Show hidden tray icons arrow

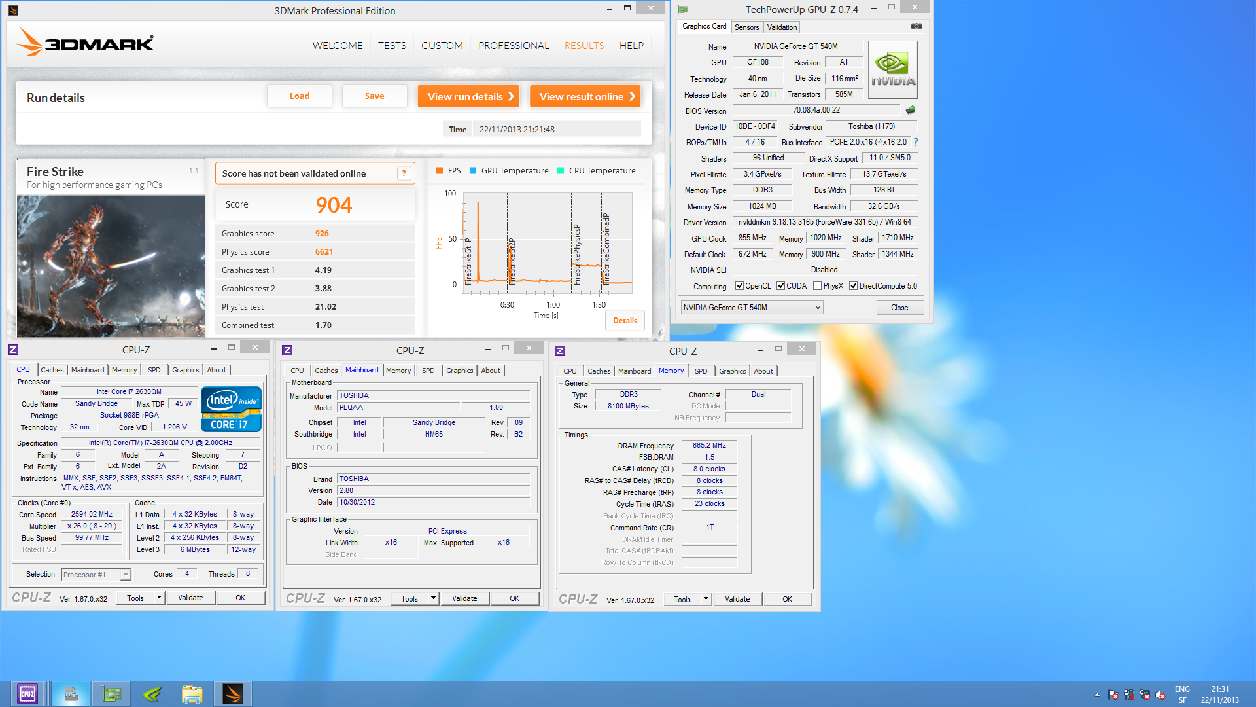pyautogui.click(x=1097, y=695)
